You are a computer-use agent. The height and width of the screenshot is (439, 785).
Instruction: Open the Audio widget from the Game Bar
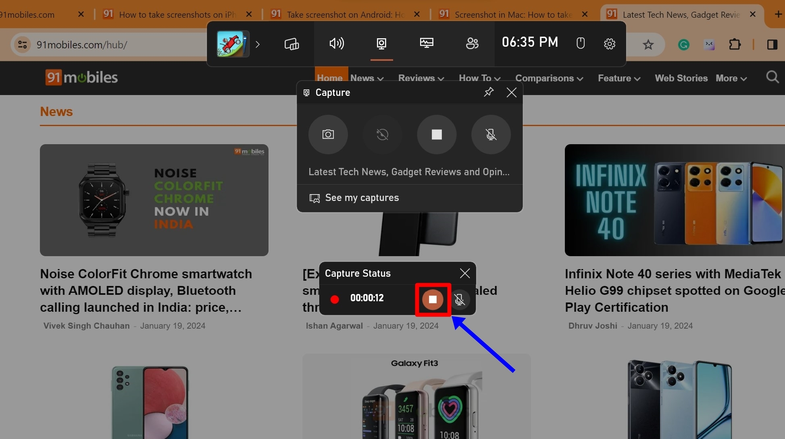tap(337, 44)
